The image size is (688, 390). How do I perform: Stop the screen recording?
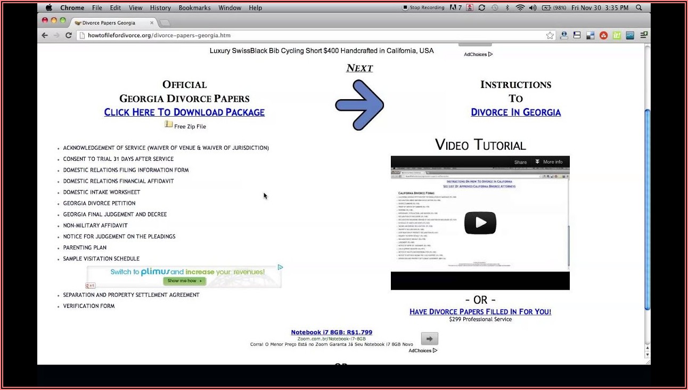pos(423,7)
